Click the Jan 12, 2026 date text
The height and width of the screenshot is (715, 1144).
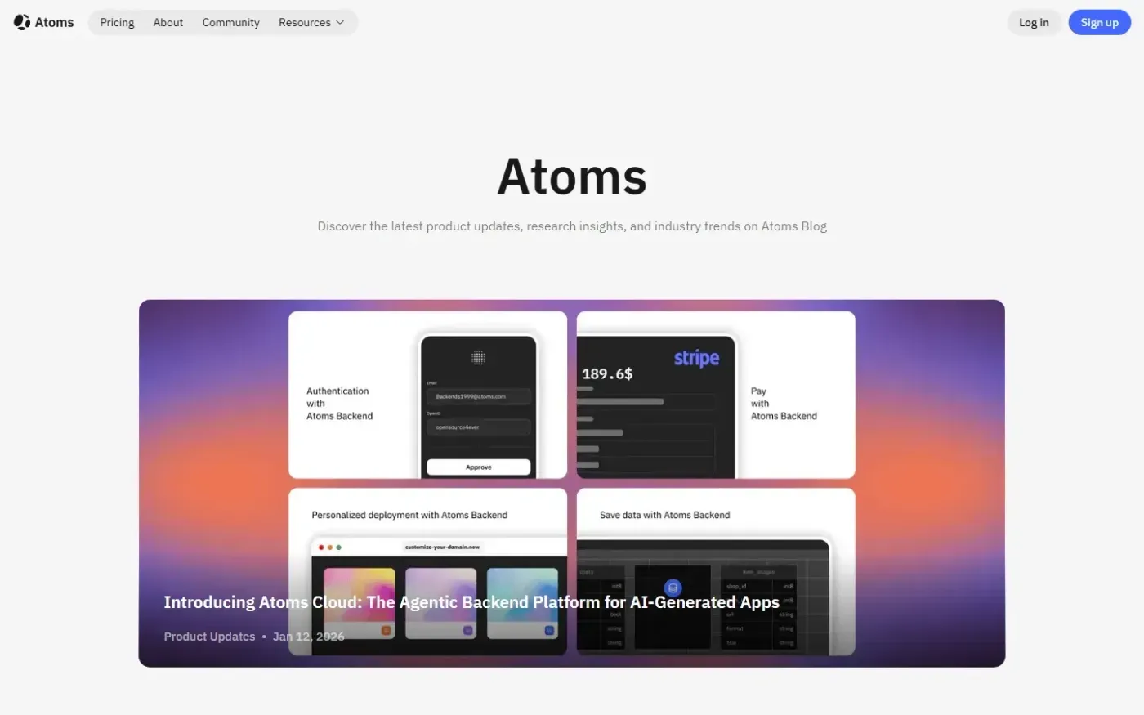308,637
